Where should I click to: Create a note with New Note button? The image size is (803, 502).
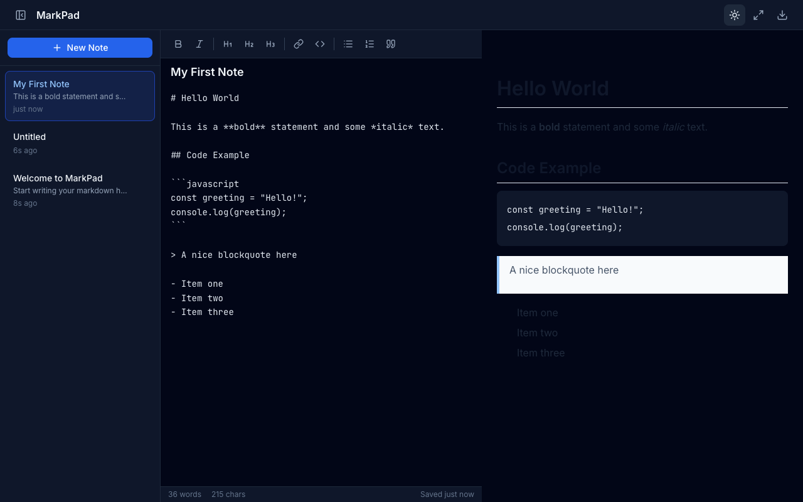coord(80,47)
